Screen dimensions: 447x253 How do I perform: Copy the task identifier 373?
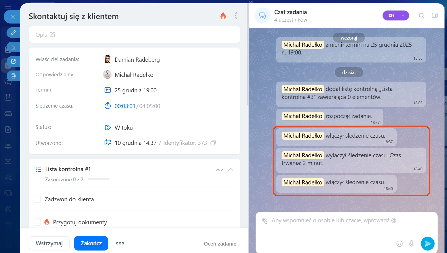(213, 143)
